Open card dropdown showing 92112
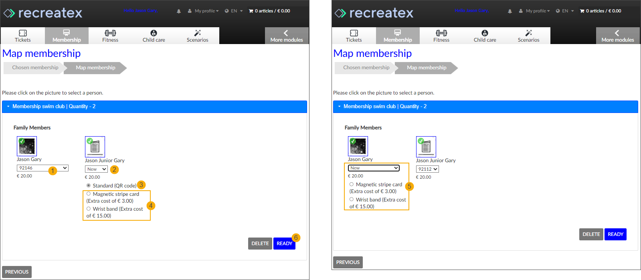This screenshot has width=641, height=280. click(427, 169)
